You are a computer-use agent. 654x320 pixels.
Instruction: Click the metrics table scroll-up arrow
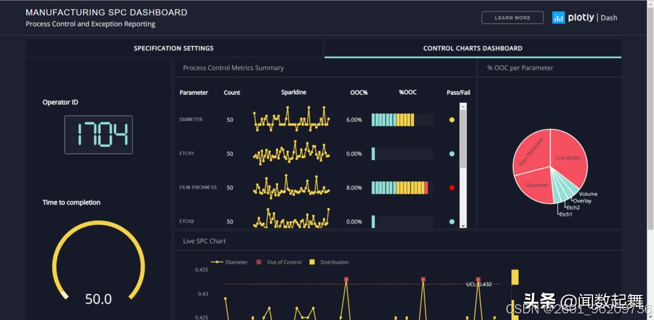click(x=463, y=106)
